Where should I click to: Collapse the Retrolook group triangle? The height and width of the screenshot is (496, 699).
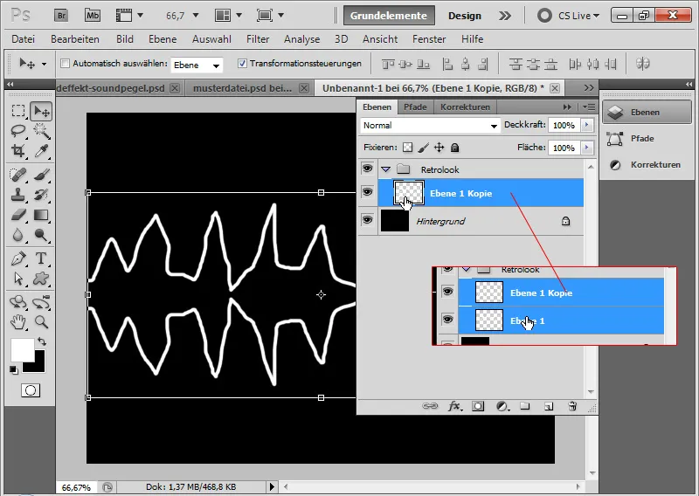(x=386, y=169)
